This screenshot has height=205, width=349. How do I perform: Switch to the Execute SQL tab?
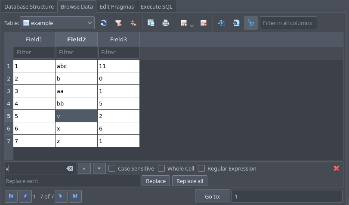click(x=157, y=7)
